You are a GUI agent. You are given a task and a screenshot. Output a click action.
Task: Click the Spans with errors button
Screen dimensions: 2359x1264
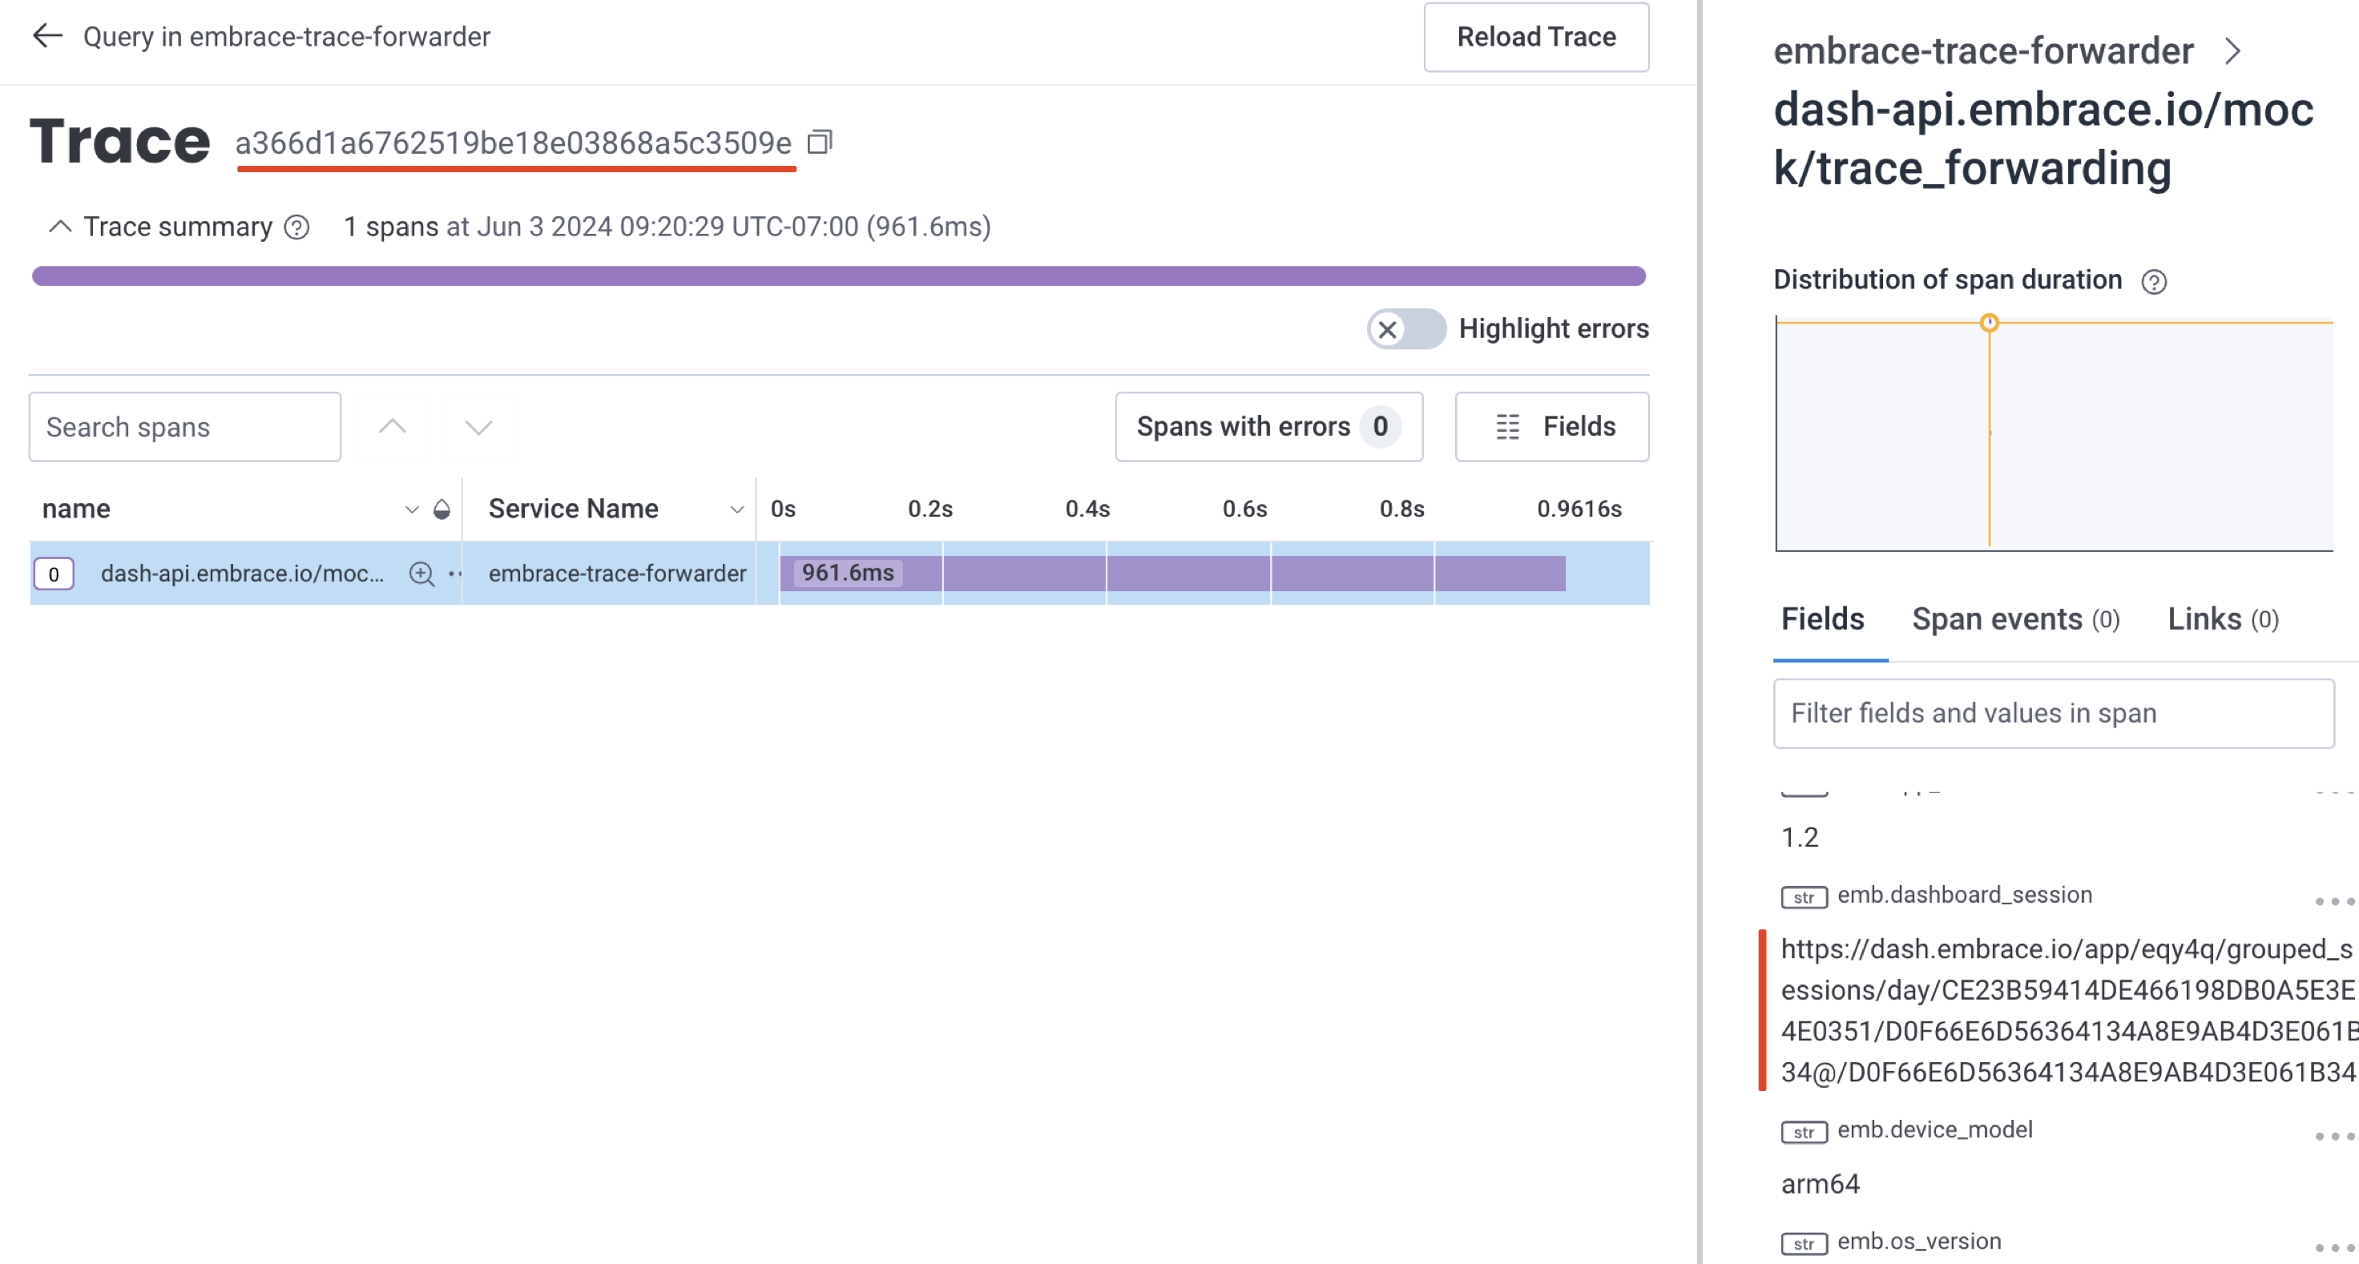1268,426
